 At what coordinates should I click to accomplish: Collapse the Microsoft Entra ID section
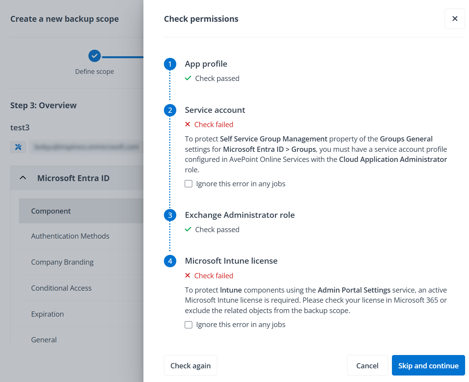click(x=22, y=178)
